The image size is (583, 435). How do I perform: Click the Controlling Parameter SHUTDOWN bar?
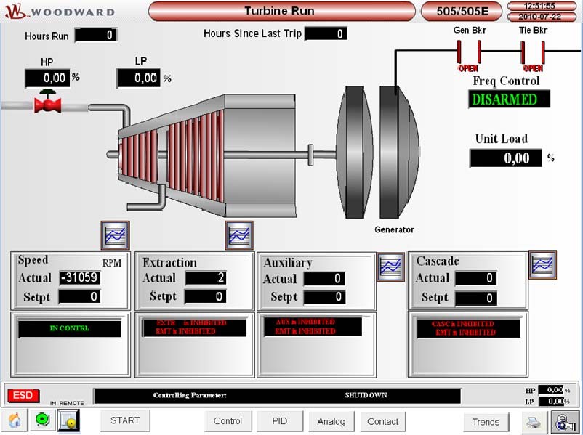point(277,396)
